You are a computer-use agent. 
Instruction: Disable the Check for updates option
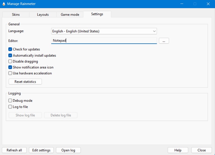[x=10, y=49]
